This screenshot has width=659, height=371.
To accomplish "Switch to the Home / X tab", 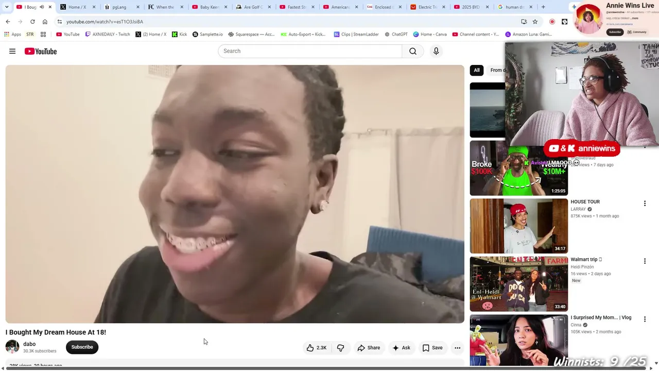I will pos(77,7).
